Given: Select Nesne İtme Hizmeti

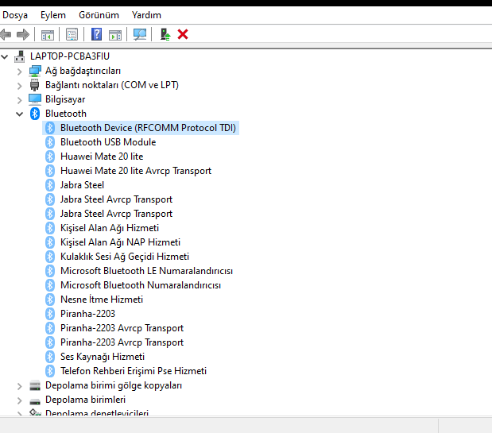Looking at the screenshot, I should pyautogui.click(x=102, y=300).
